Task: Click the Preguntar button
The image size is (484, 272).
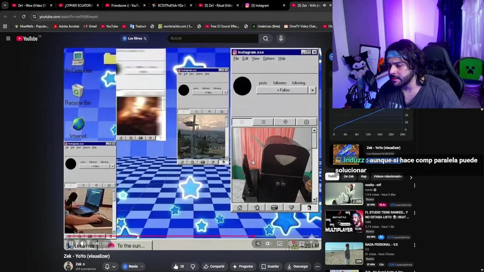Action: 243,266
